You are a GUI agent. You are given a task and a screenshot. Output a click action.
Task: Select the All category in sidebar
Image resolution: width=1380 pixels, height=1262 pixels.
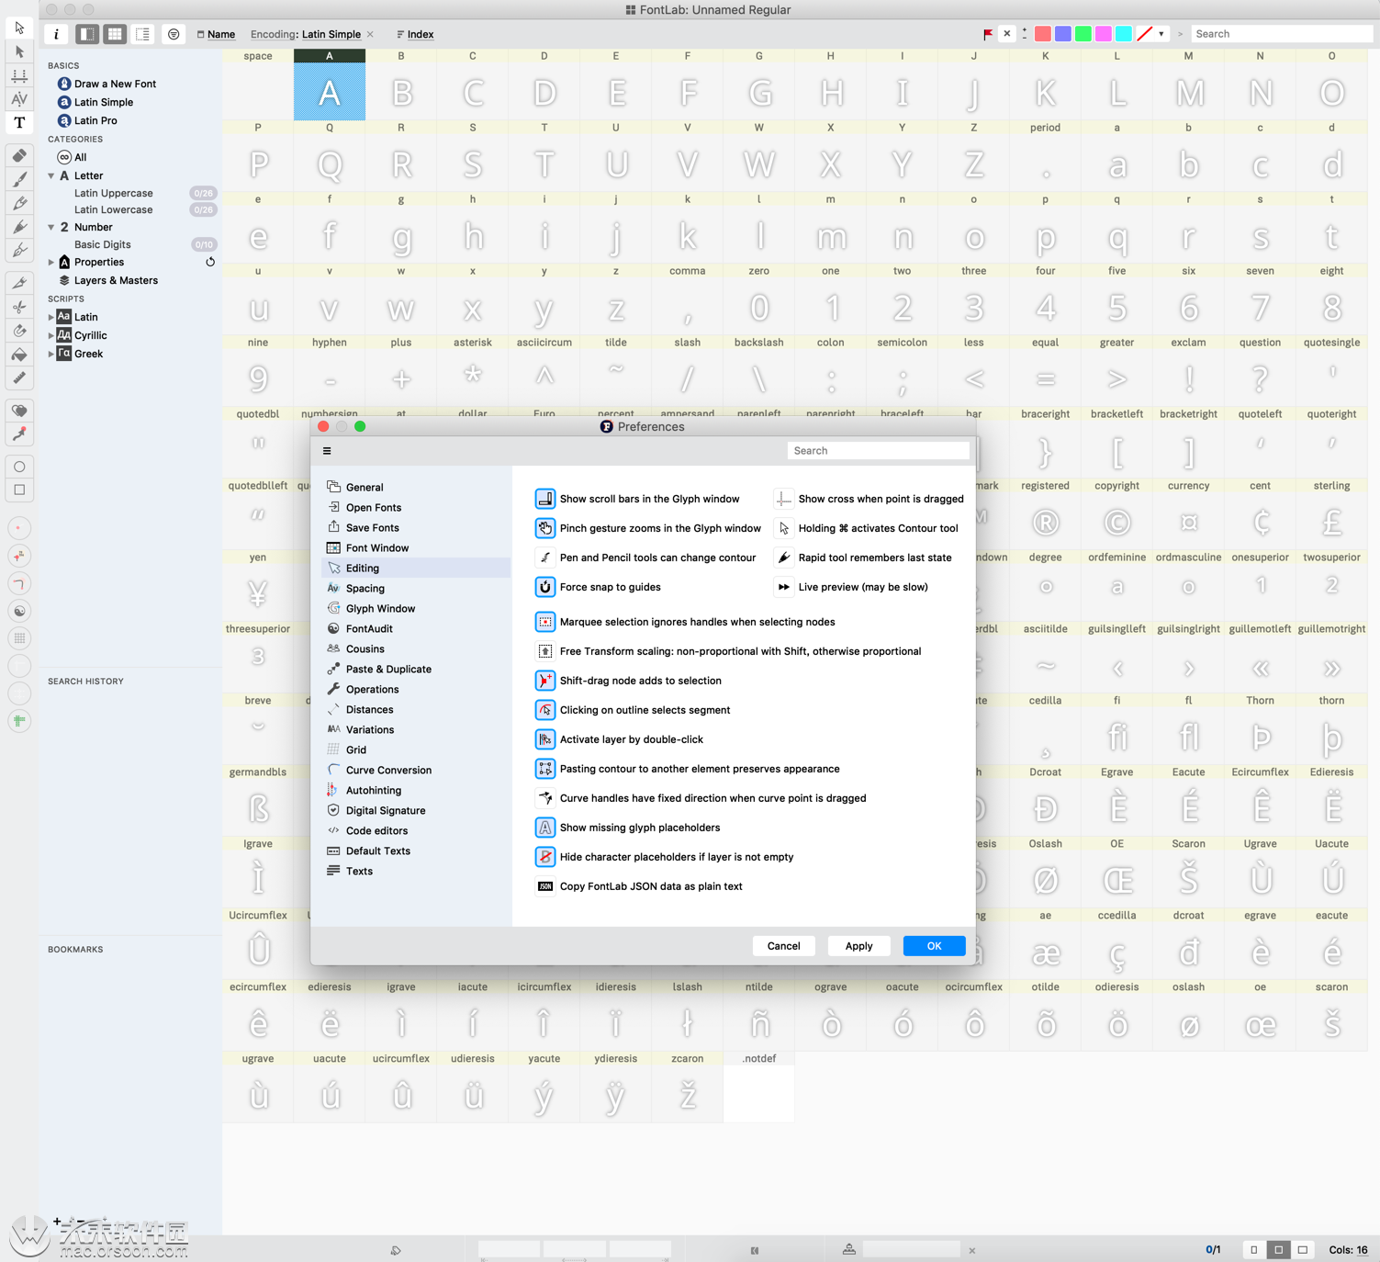coord(81,157)
